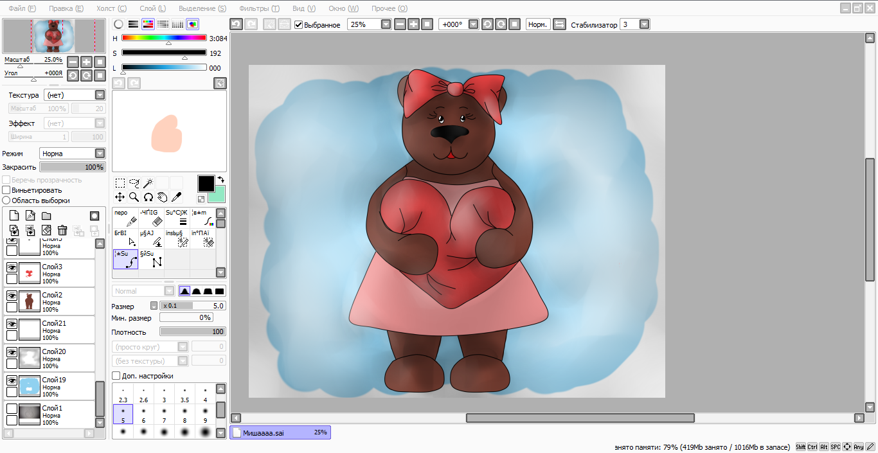Hide layer Слой20 with its eye icon
Image resolution: width=878 pixels, height=453 pixels.
pyautogui.click(x=12, y=352)
